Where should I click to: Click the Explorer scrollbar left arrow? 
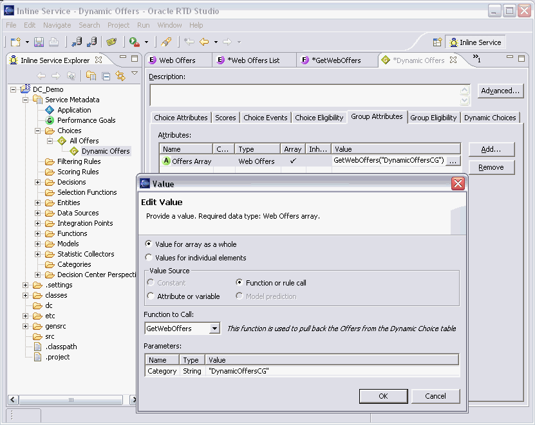tap(14, 399)
